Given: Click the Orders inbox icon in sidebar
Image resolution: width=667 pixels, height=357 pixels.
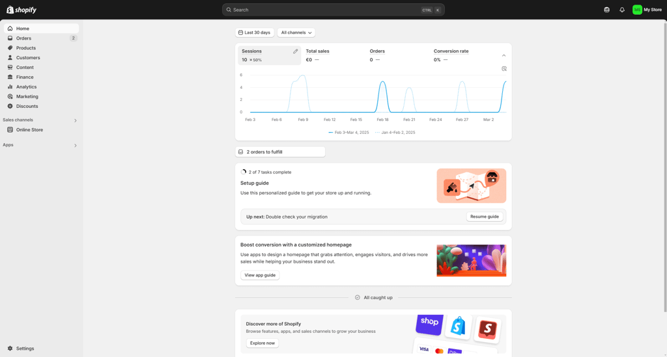Looking at the screenshot, I should [x=10, y=38].
